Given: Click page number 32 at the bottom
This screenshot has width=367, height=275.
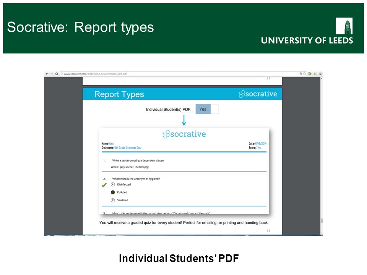Looking at the screenshot, I should tap(268, 231).
